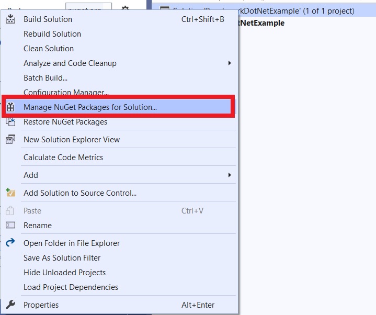This screenshot has width=376, height=315.
Task: Click the Build Solution icon
Action: click(x=10, y=19)
